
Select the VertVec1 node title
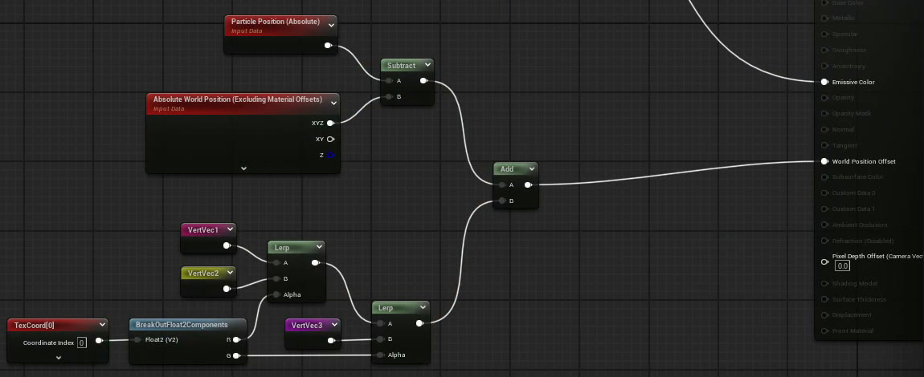[202, 229]
